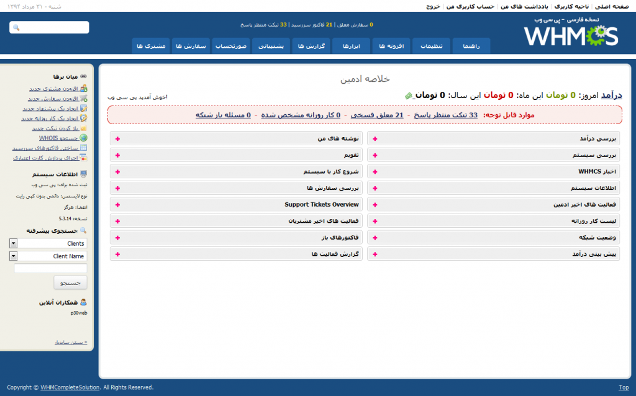Click the Top link in the footer

tap(624, 387)
